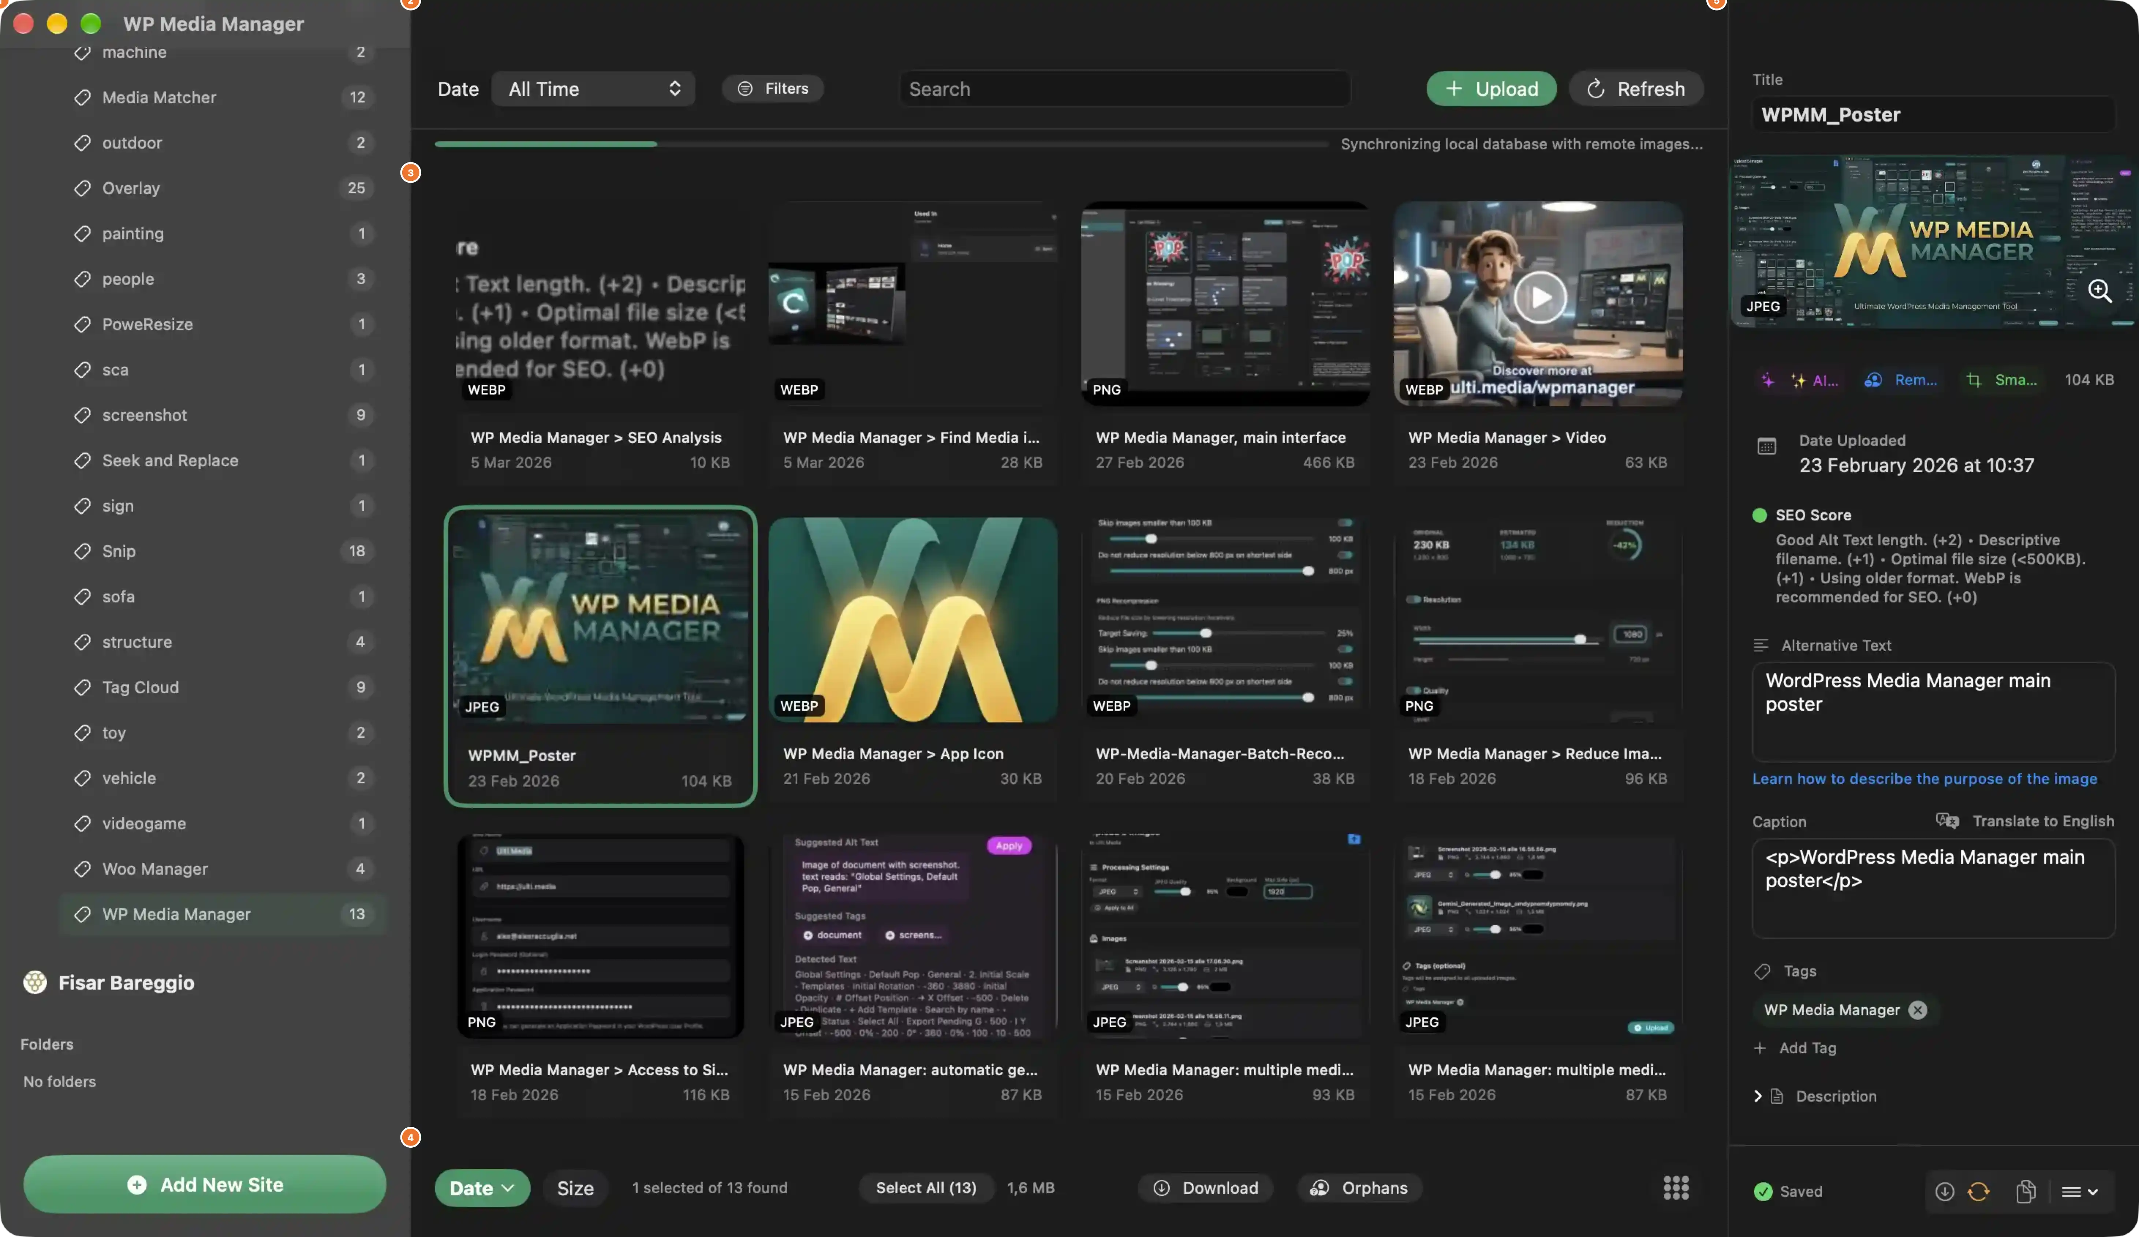2139x1237 pixels.
Task: Select the Media Matcher tag
Action: tap(224, 98)
